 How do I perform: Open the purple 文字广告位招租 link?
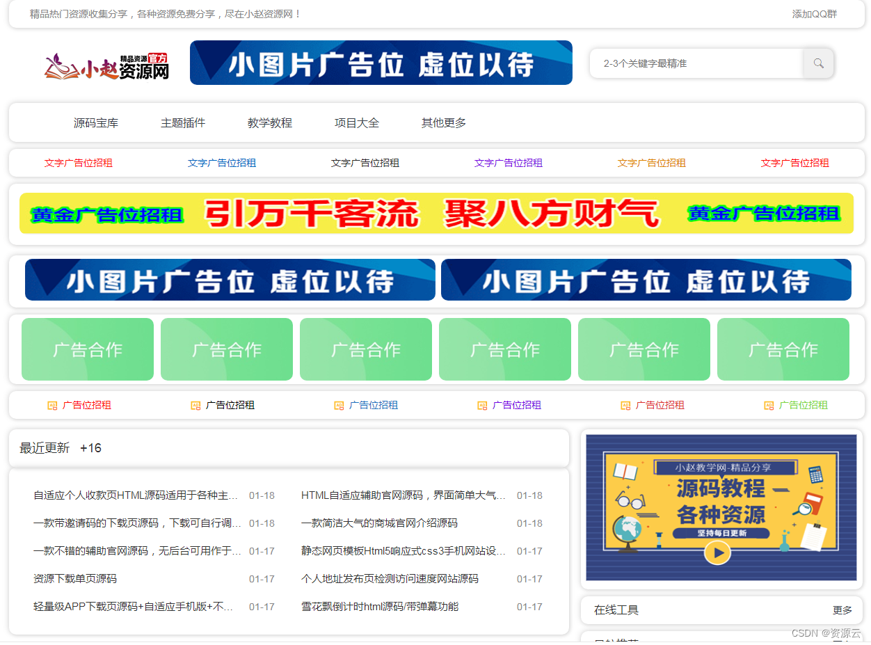click(x=509, y=163)
